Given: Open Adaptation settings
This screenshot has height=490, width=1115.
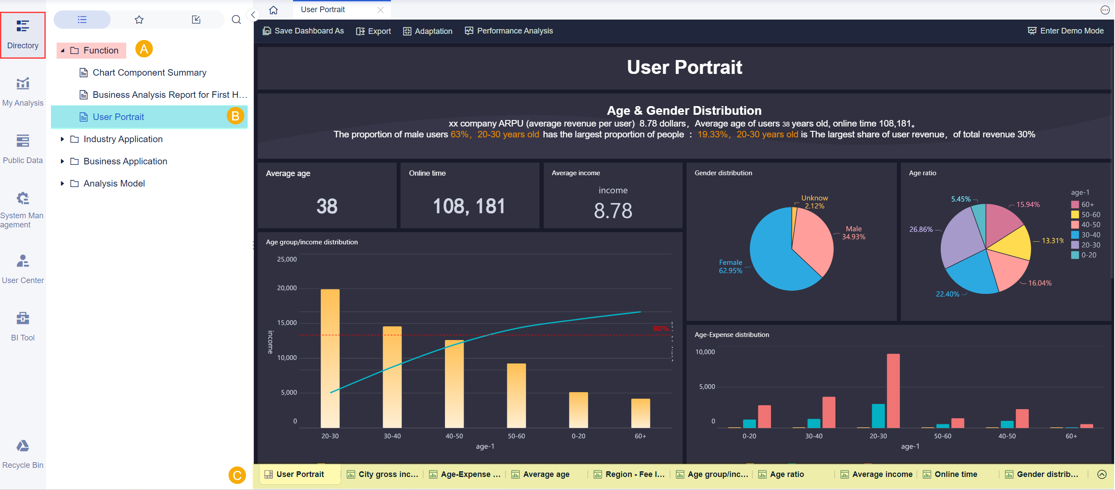Looking at the screenshot, I should click(x=428, y=31).
